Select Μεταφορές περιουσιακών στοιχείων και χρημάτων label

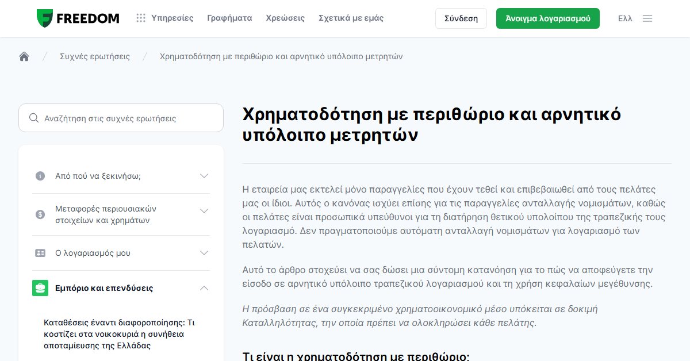coord(106,214)
